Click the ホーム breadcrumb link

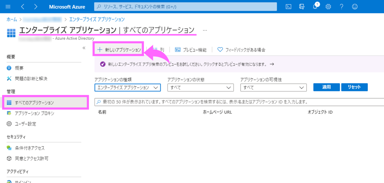[12, 19]
